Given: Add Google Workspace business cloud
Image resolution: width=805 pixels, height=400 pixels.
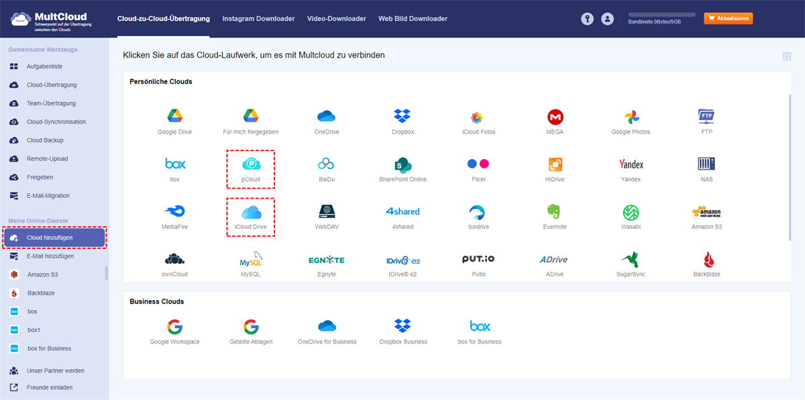Looking at the screenshot, I should (174, 327).
